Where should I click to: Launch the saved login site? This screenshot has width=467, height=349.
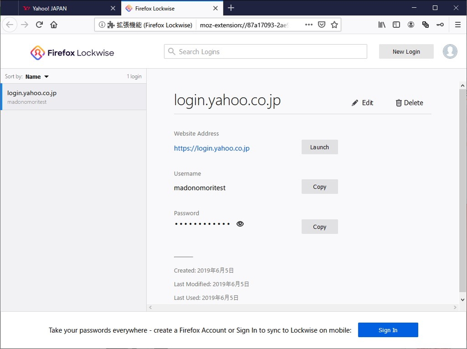[x=319, y=147]
